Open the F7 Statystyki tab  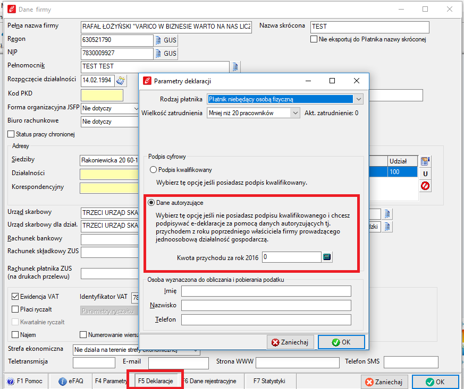(x=269, y=381)
